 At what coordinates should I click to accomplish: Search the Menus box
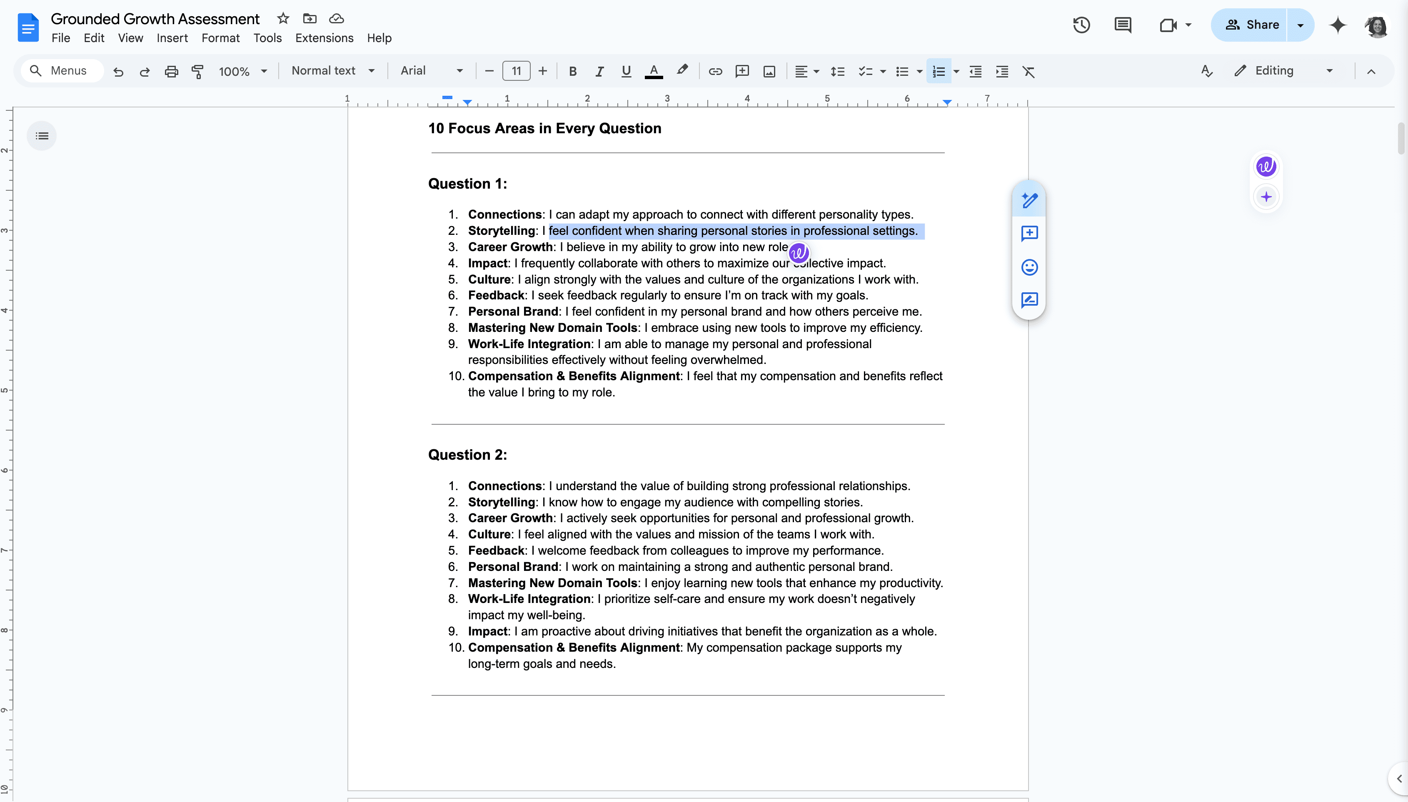coord(63,71)
